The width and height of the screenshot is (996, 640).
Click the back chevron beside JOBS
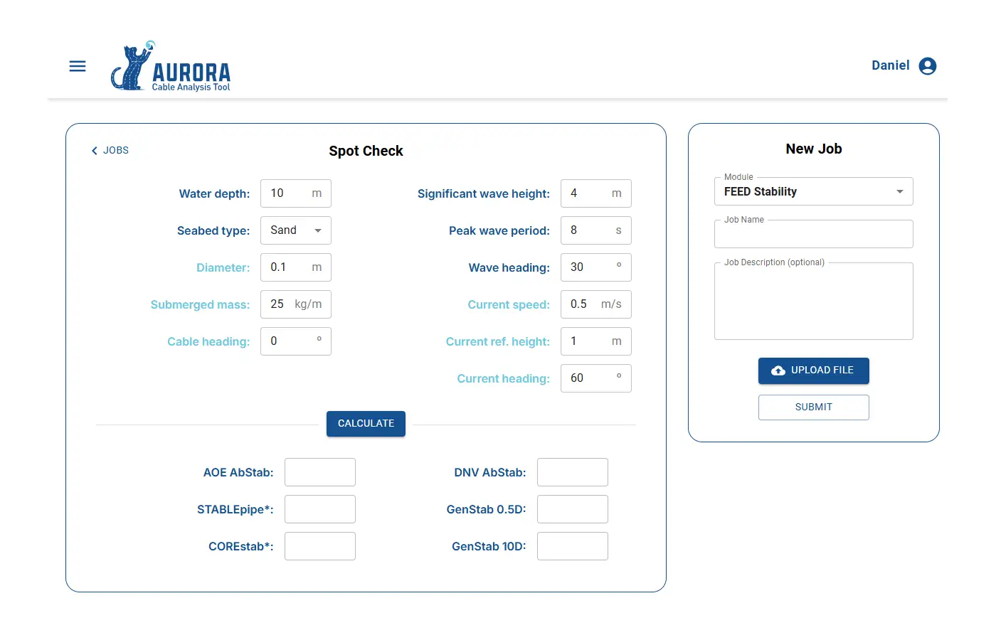95,151
